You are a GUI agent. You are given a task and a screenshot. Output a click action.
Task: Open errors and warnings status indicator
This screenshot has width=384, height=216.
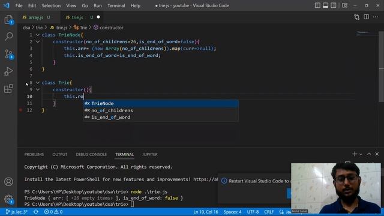tap(53, 212)
